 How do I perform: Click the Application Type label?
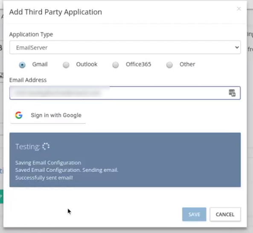tap(31, 35)
